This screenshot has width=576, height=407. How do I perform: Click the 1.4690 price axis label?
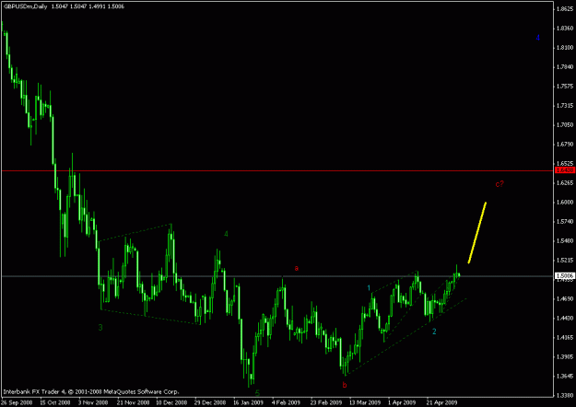click(565, 299)
